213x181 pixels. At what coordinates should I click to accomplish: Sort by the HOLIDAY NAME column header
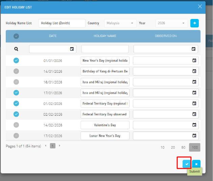coord(105,36)
